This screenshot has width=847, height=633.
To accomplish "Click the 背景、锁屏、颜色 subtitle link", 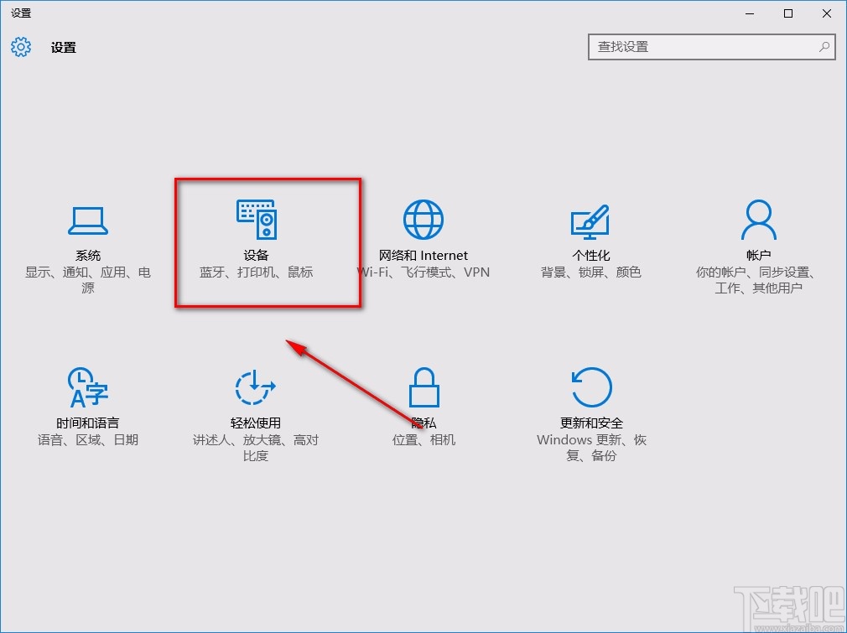I will pyautogui.click(x=590, y=272).
